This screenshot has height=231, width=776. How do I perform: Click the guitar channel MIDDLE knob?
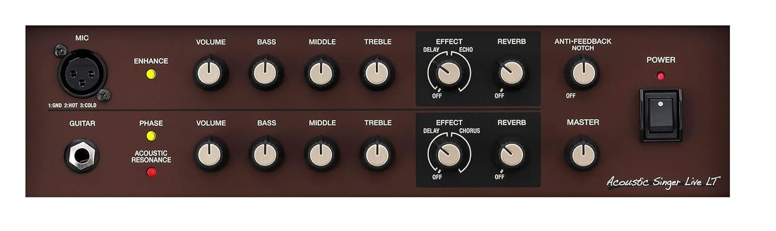322,154
